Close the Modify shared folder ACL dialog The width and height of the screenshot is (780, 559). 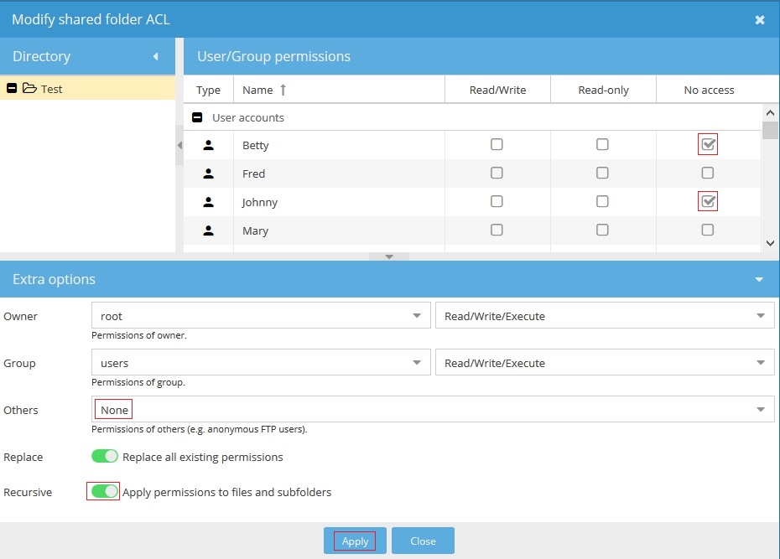760,19
